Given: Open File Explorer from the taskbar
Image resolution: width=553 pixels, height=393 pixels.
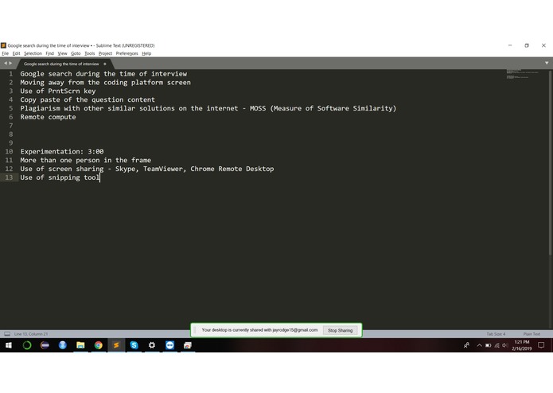Looking at the screenshot, I should click(x=80, y=345).
